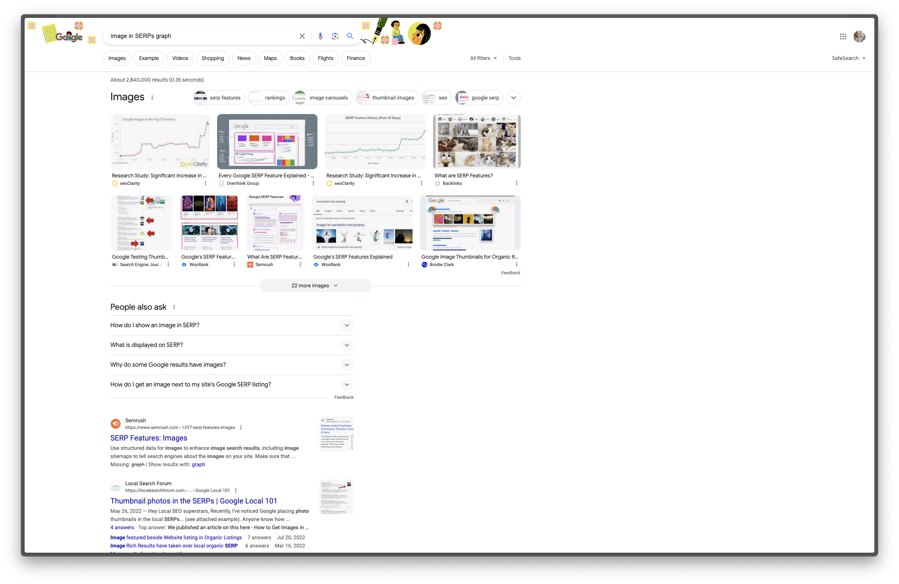Viewport: 899px width, 584px height.
Task: Open options menu next to the Semrush URL
Action: [x=241, y=428]
